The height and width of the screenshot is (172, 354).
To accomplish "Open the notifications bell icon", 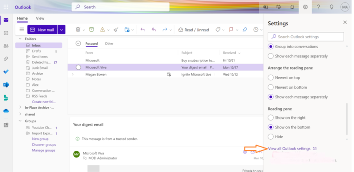I will tap(292, 7).
